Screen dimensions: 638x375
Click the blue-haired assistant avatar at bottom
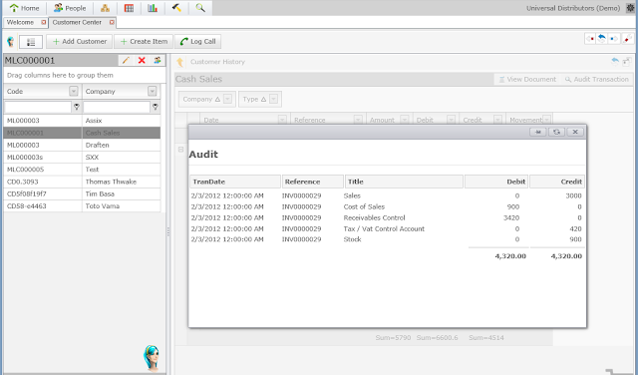152,358
